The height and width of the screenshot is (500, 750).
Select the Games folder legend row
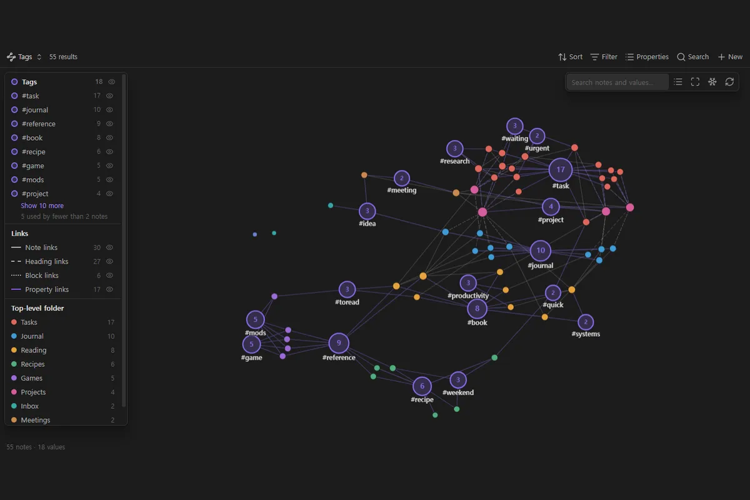click(x=63, y=378)
